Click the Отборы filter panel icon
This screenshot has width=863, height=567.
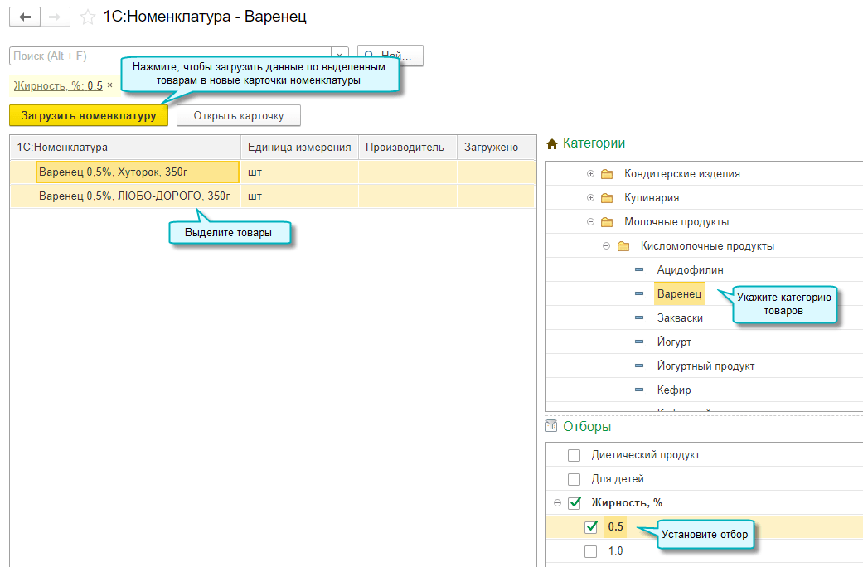pos(552,427)
